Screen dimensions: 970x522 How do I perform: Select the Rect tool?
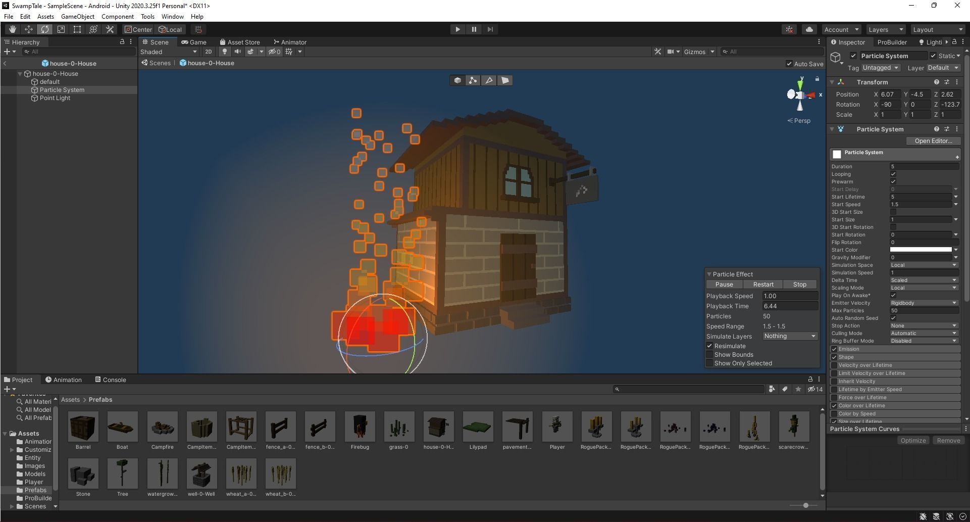(x=77, y=29)
